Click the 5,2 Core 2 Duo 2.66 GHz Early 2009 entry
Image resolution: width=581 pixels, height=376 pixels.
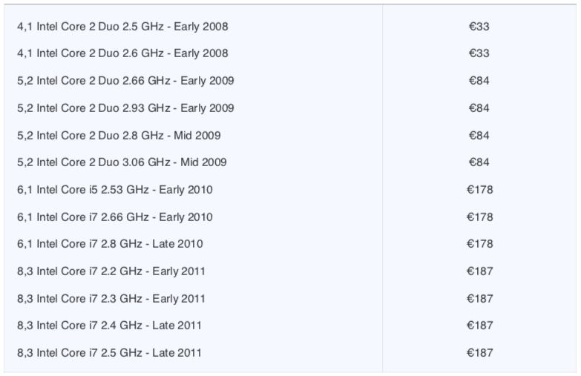(x=125, y=81)
